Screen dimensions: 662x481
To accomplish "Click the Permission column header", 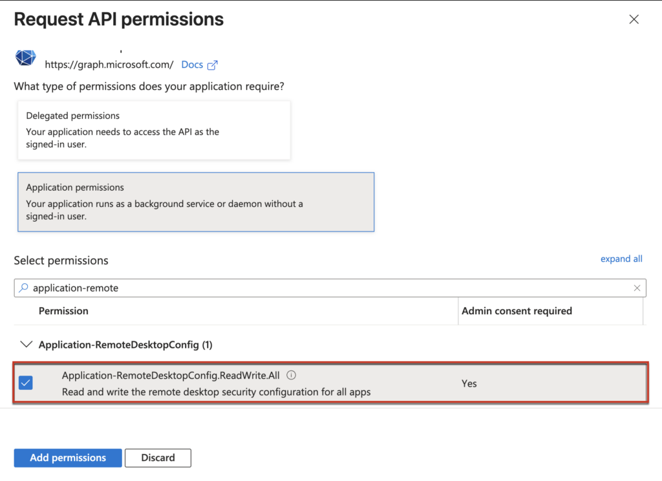I will [63, 311].
